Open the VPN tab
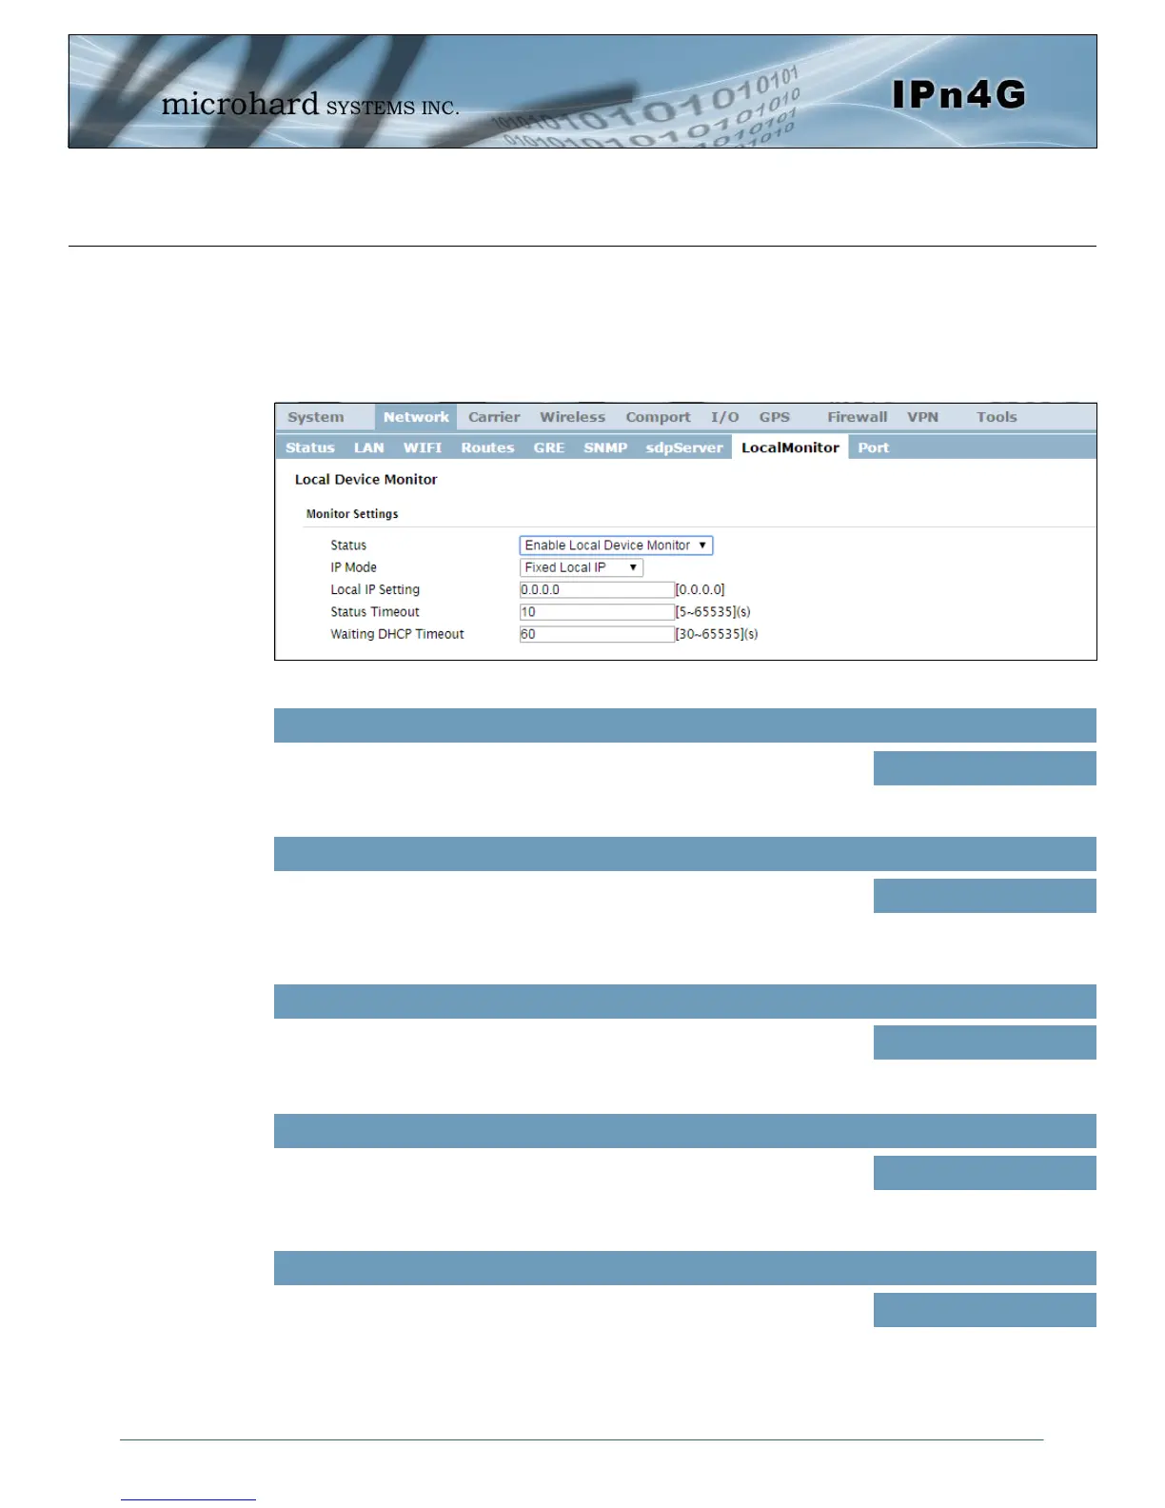The image size is (1165, 1508). pyautogui.click(x=922, y=417)
